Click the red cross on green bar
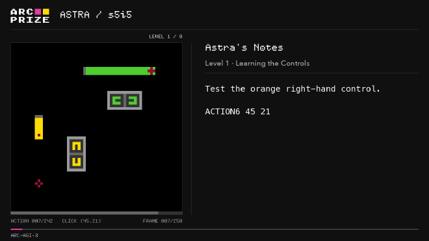 point(151,71)
